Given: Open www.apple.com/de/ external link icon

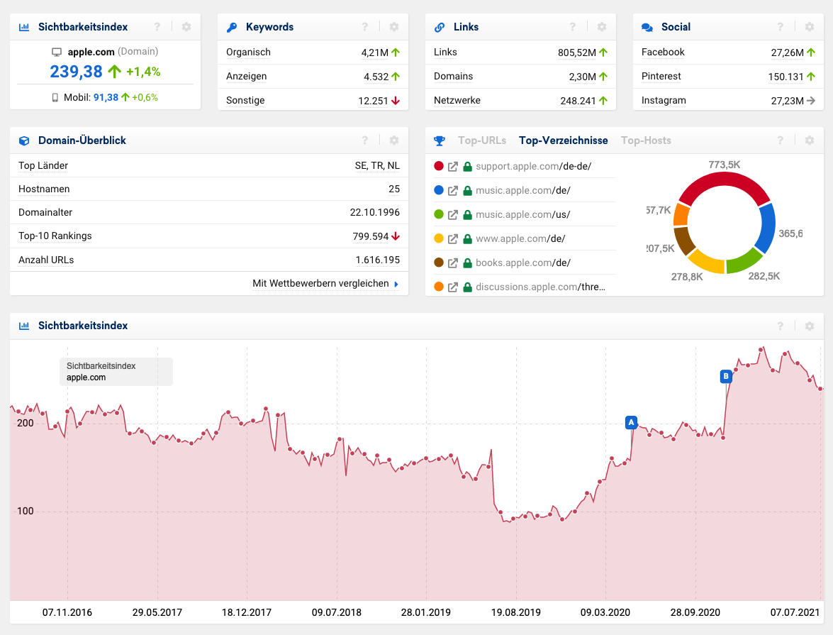Looking at the screenshot, I should pos(452,239).
